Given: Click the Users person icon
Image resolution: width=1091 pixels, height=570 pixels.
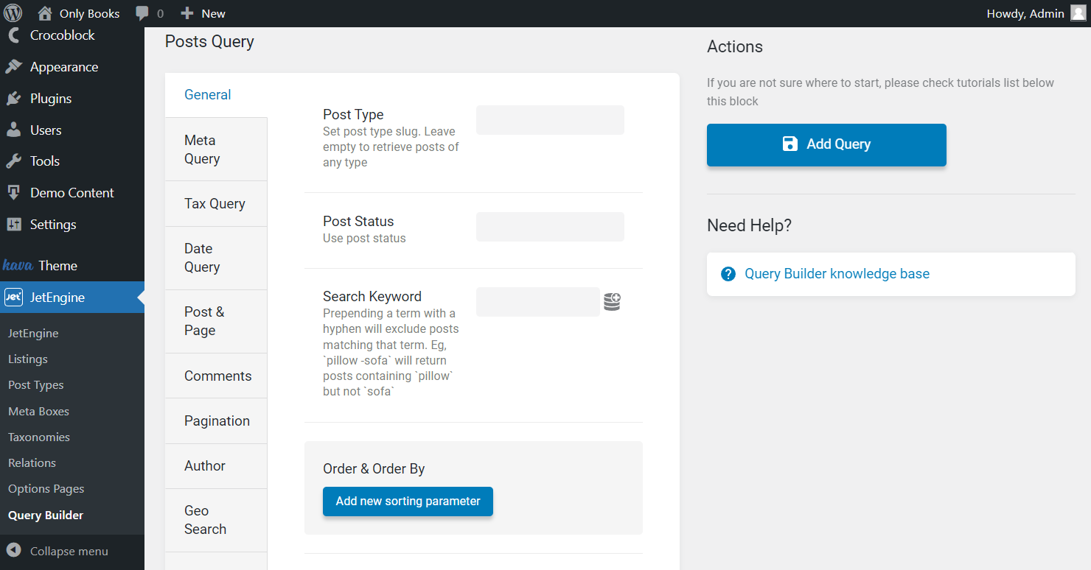Looking at the screenshot, I should pos(13,130).
